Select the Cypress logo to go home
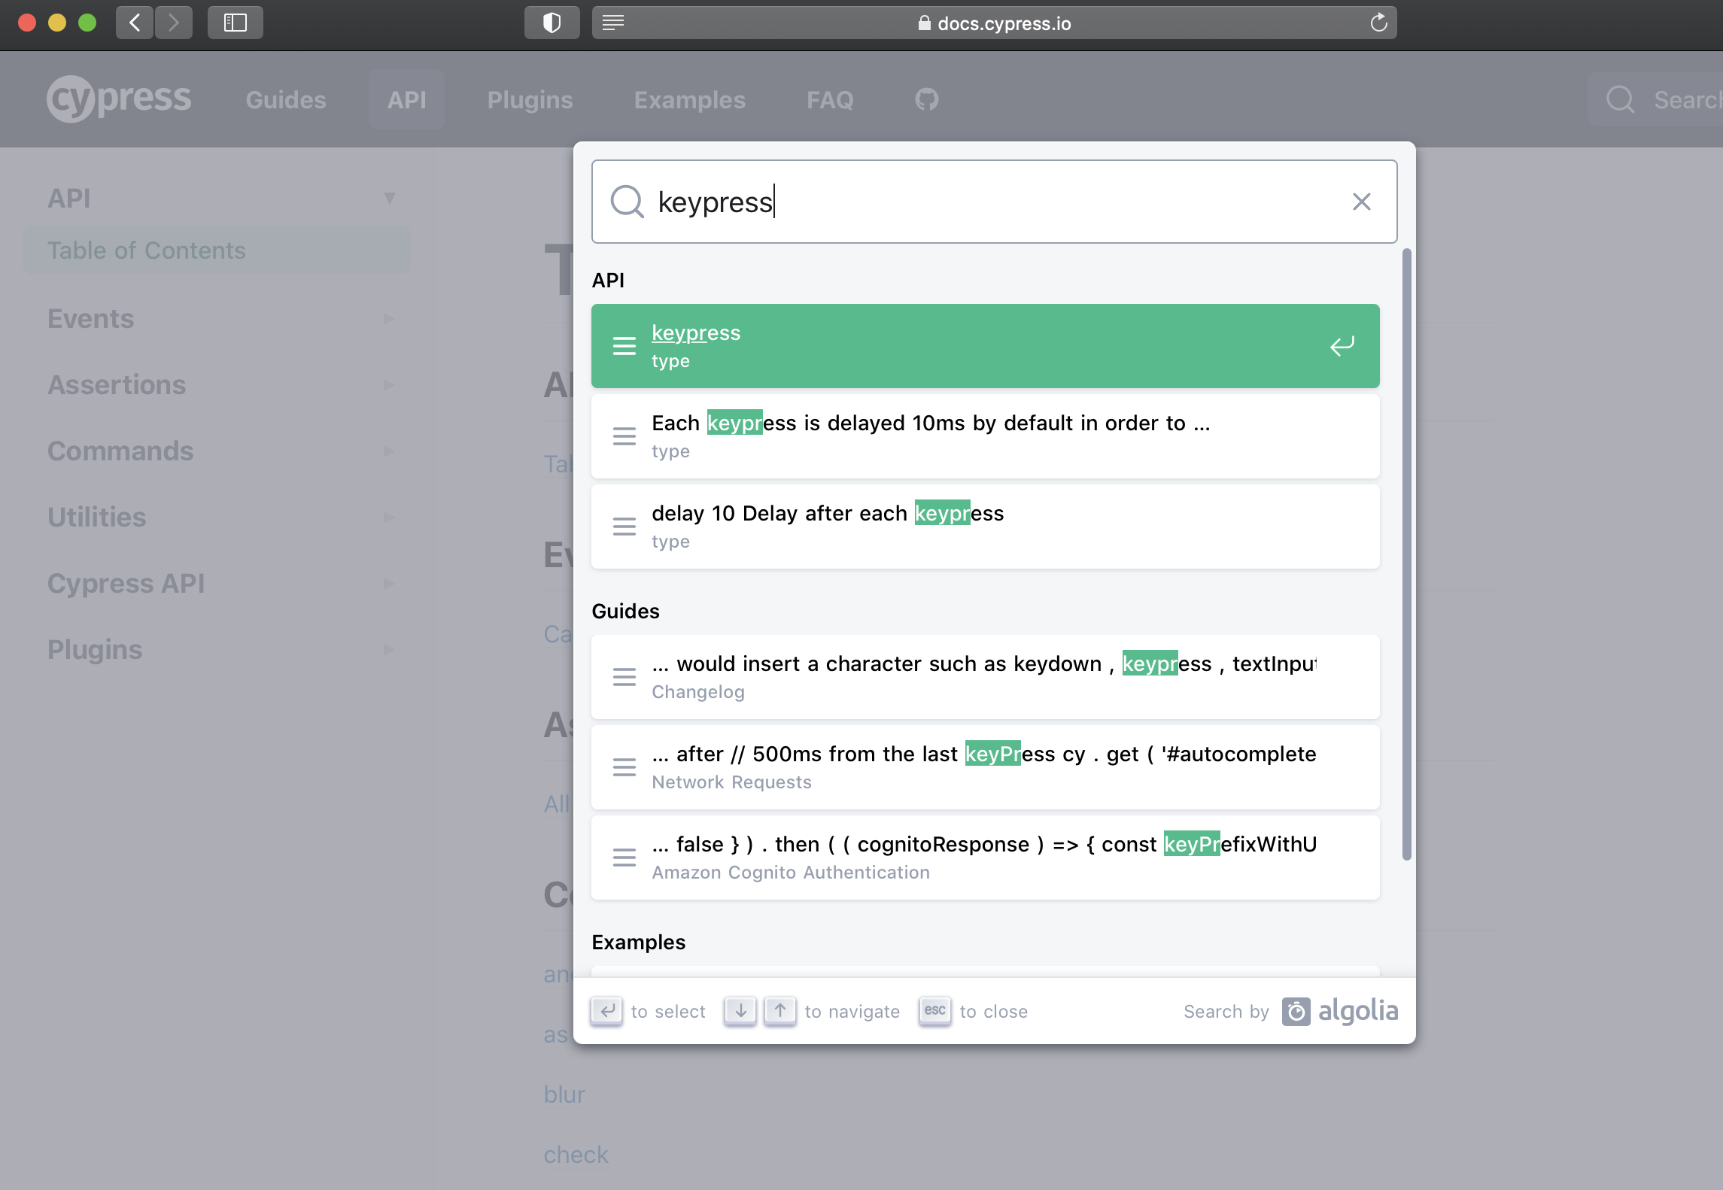1723x1190 pixels. tap(118, 98)
